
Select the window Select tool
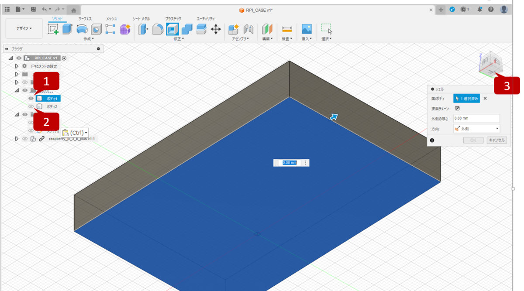[x=326, y=29]
